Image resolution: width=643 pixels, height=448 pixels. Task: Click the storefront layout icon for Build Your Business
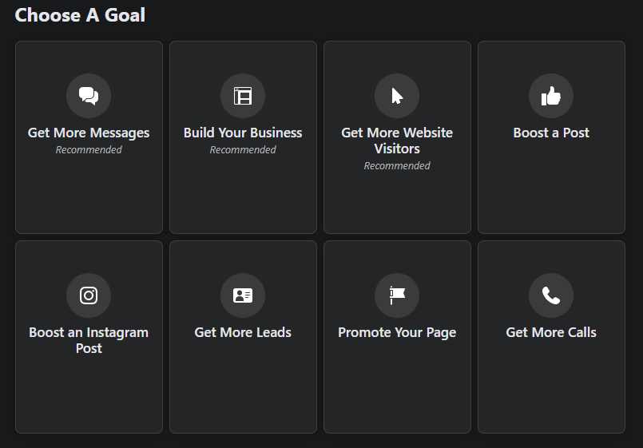(x=243, y=96)
